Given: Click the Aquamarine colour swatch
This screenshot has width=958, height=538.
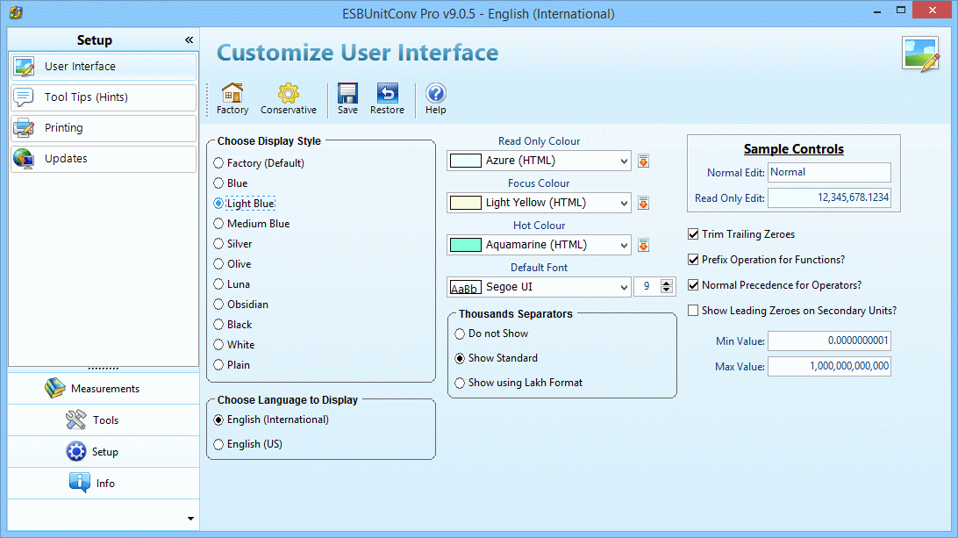Looking at the screenshot, I should [x=466, y=245].
